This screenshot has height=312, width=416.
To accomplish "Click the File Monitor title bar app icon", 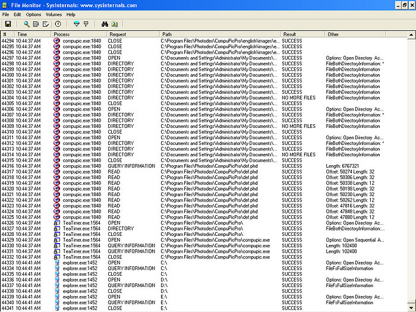I will pos(5,5).
